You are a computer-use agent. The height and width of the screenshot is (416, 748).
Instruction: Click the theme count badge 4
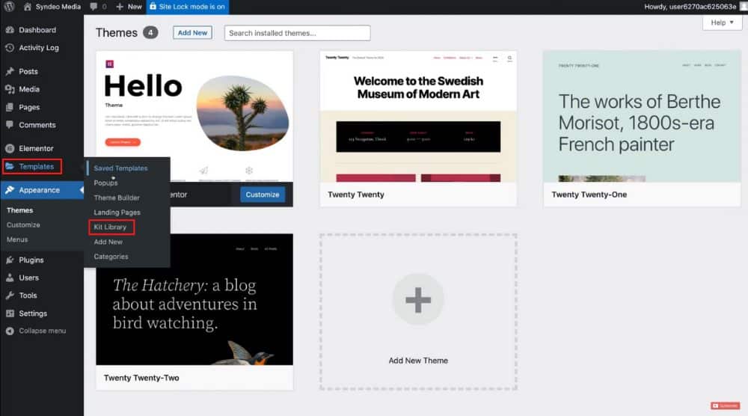(x=150, y=32)
